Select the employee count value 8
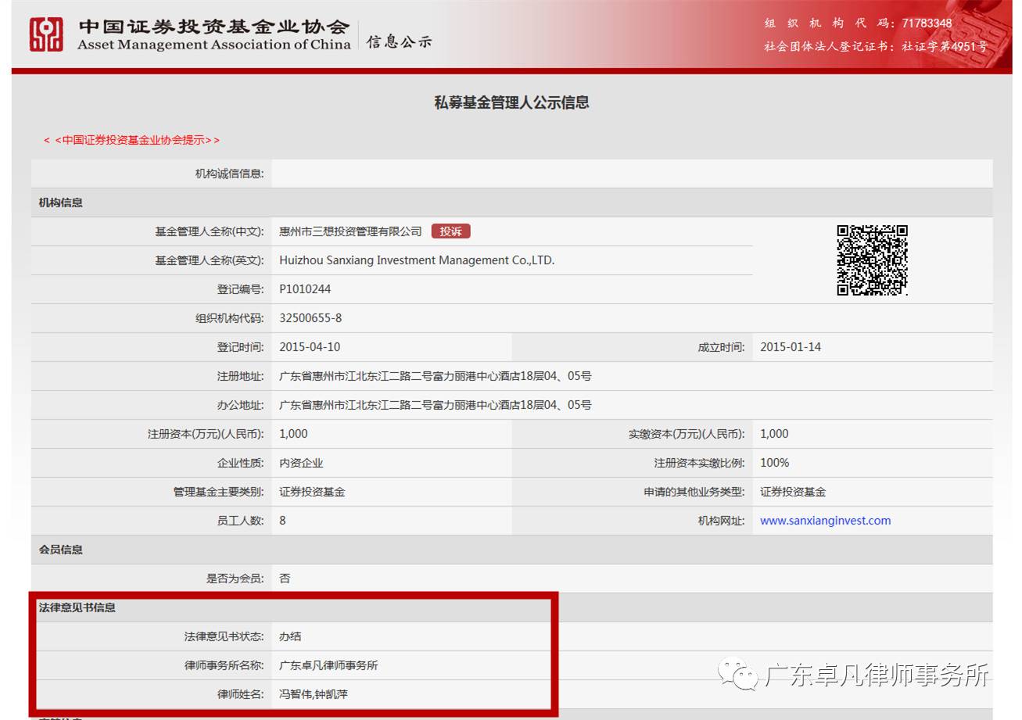The image size is (1022, 720). (x=282, y=521)
